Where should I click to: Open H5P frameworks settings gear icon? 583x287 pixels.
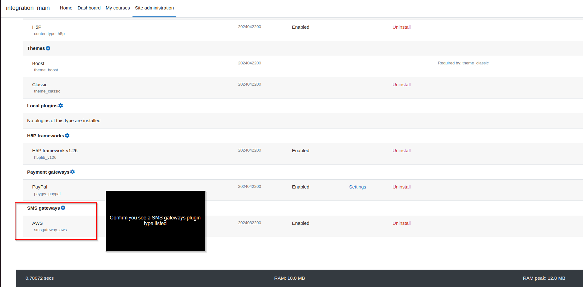point(67,136)
